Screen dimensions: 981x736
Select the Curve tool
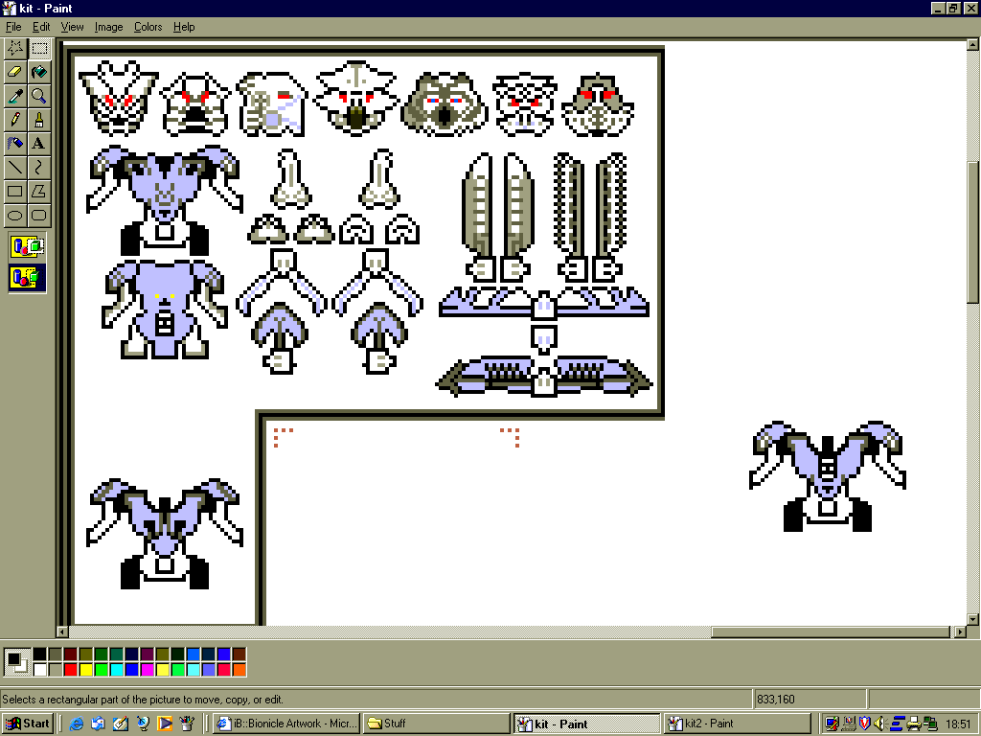[x=38, y=167]
